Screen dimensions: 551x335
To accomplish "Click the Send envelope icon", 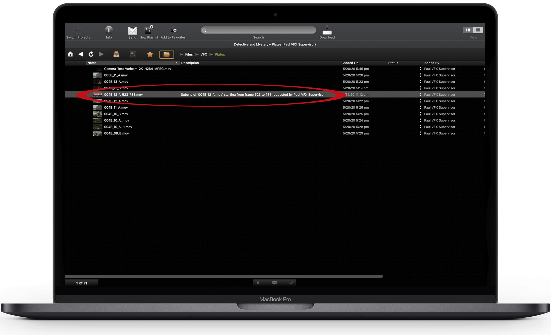I will pyautogui.click(x=132, y=30).
